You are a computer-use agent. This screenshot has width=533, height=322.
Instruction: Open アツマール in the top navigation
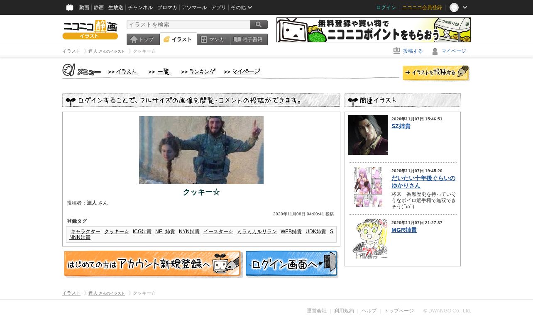click(194, 7)
